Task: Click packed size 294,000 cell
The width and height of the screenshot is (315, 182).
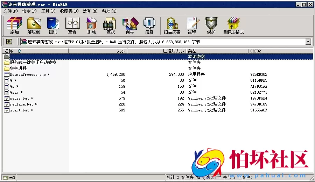Action: tap(176, 74)
